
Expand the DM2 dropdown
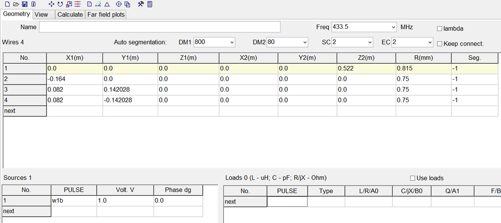(305, 42)
